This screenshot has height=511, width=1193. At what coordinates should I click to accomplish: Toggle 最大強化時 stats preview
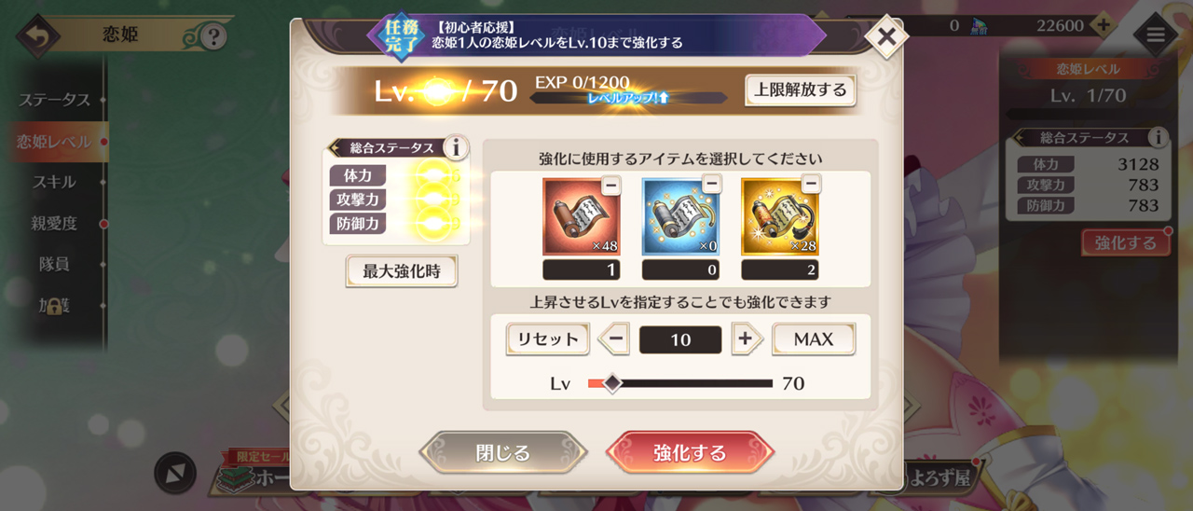point(402,271)
